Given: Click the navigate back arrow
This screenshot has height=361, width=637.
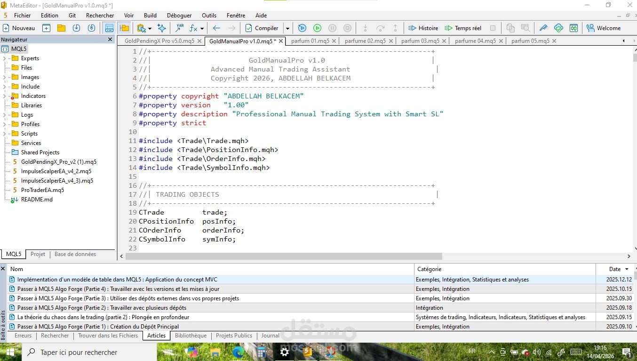Looking at the screenshot, I should click(216, 28).
